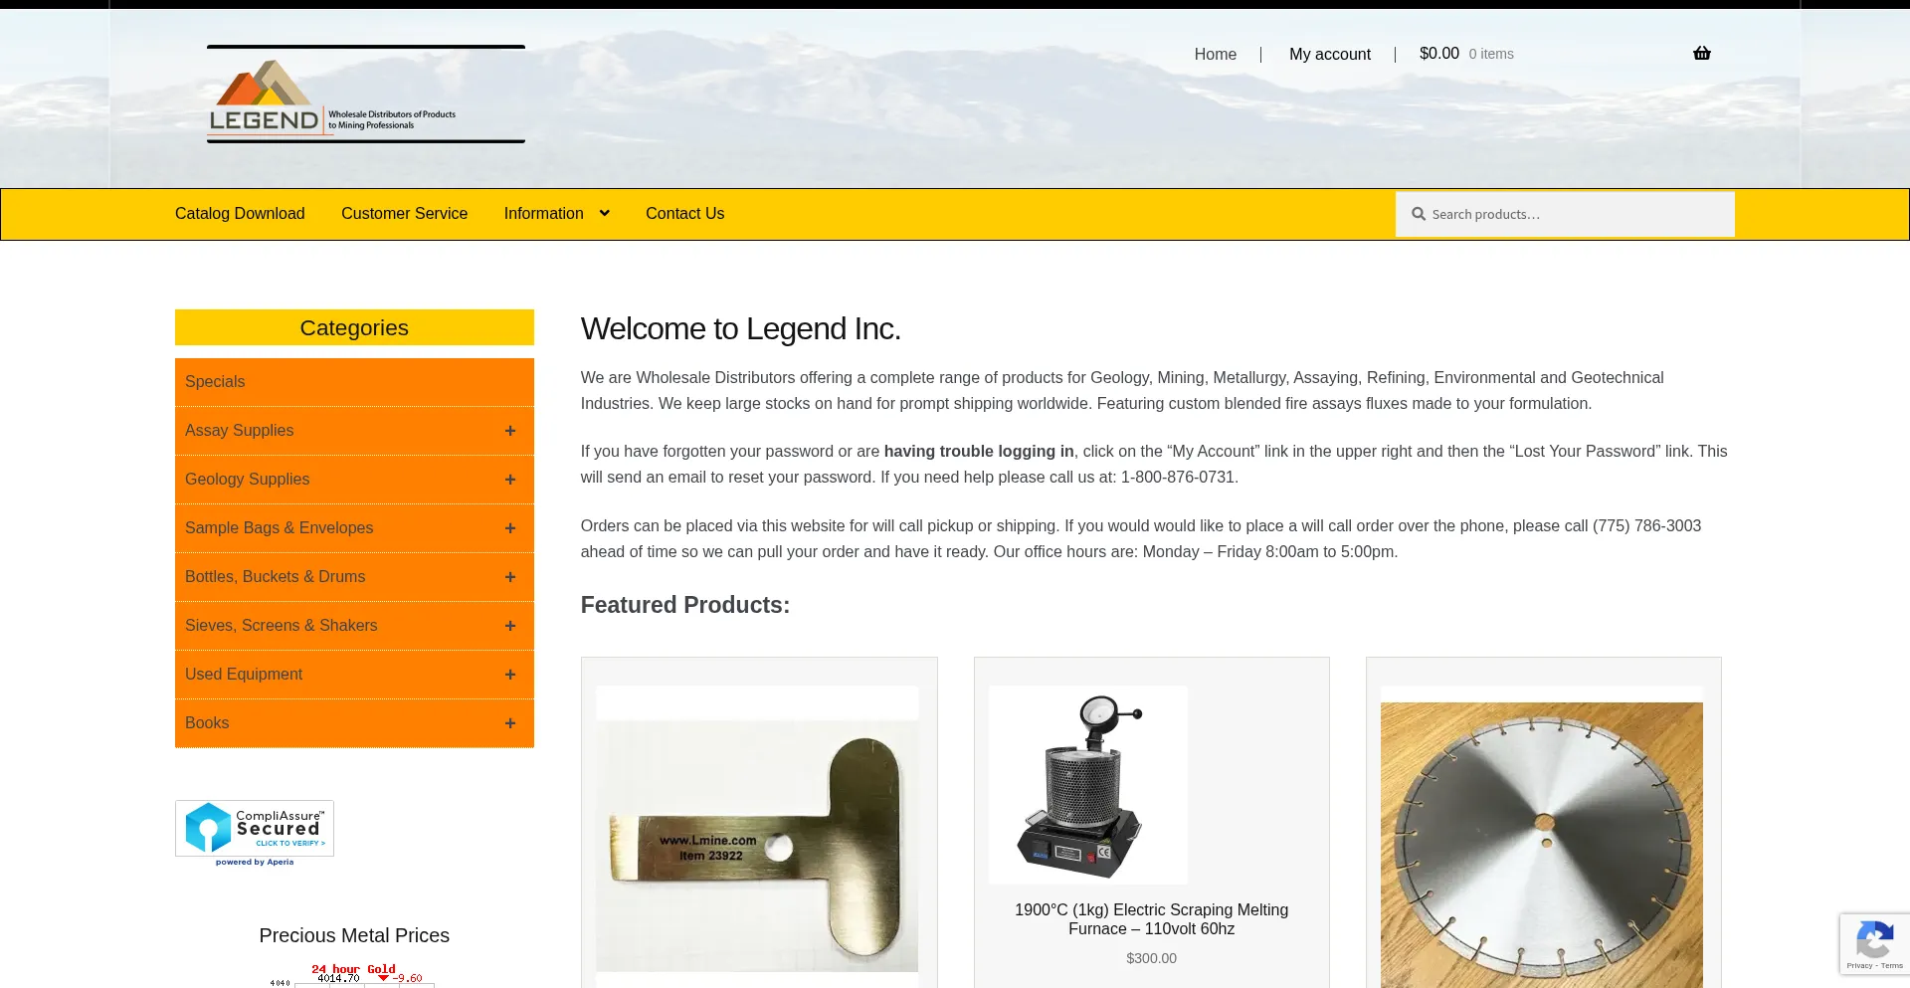Go to Customer Service page

coord(404,213)
